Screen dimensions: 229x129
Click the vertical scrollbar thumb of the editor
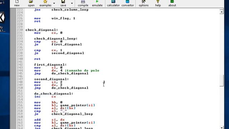[x=221, y=80]
